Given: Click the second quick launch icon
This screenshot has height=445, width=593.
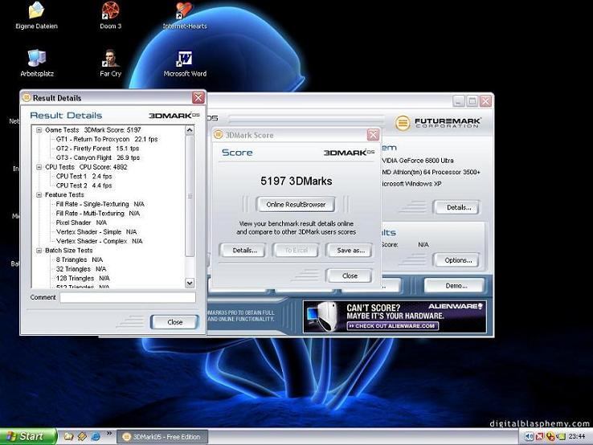Looking at the screenshot, I should tap(82, 436).
